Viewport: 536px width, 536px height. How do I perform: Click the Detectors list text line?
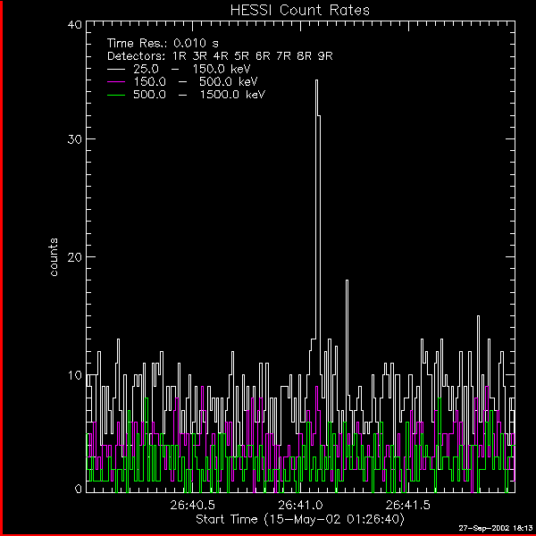[x=220, y=56]
